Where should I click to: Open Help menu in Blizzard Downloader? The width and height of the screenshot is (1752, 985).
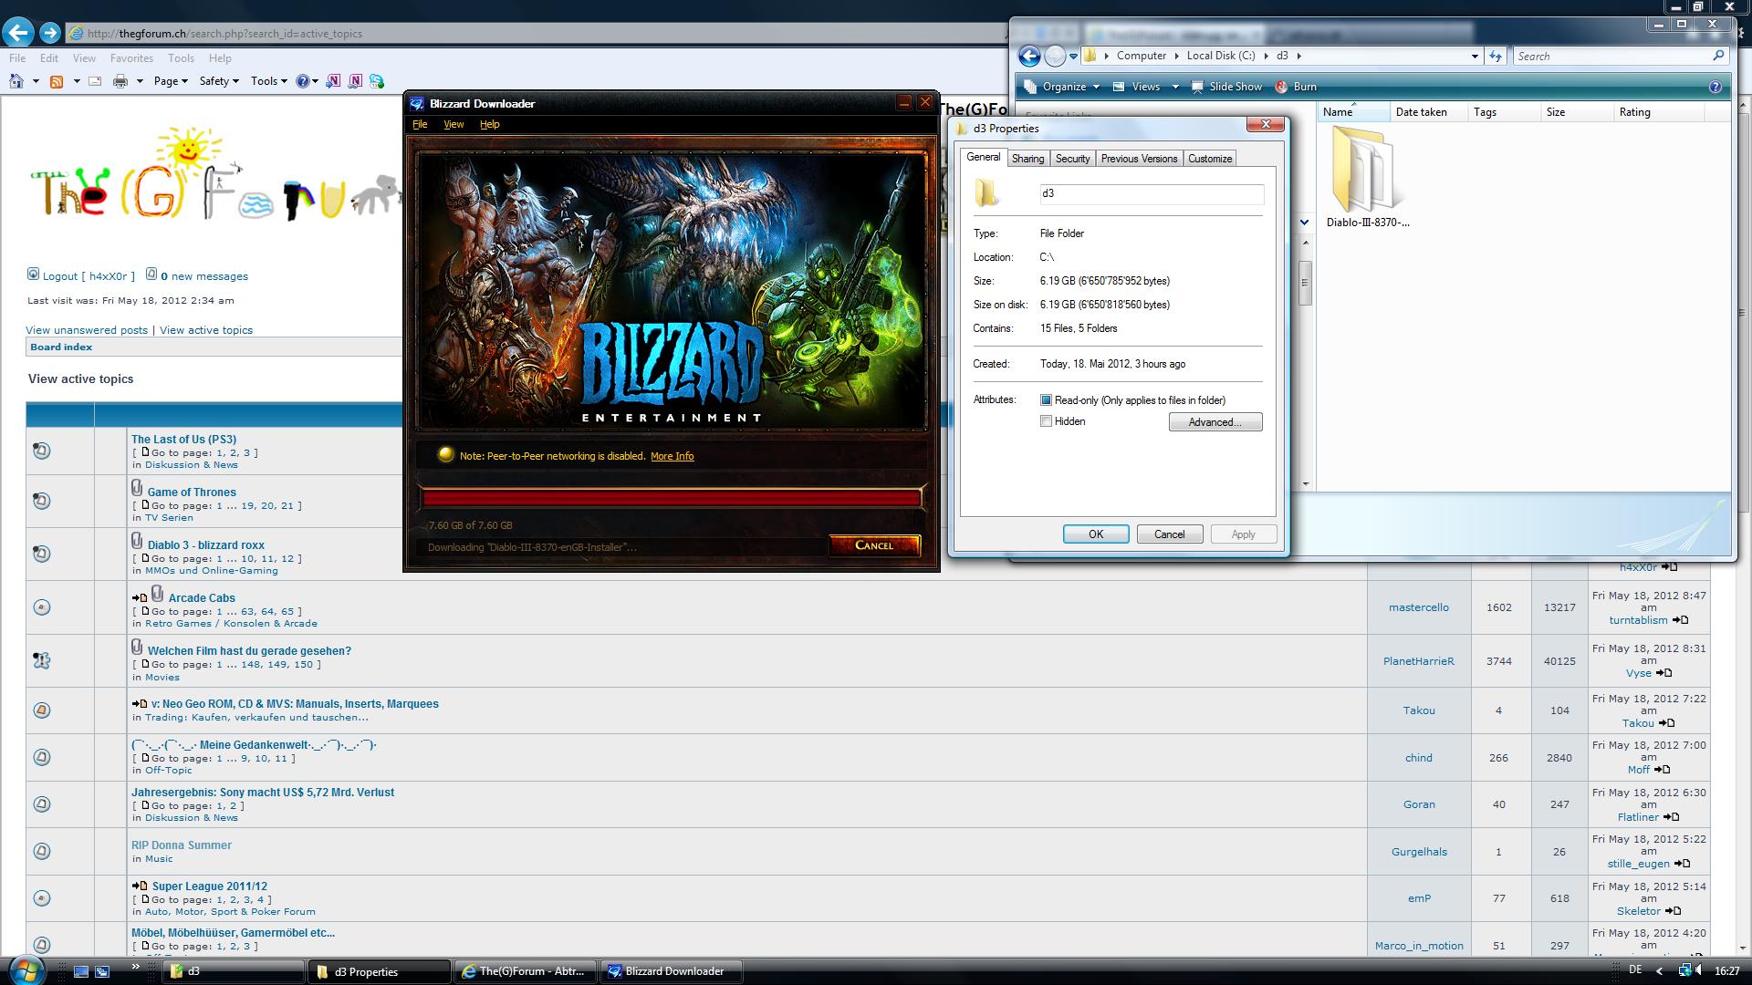(x=490, y=124)
